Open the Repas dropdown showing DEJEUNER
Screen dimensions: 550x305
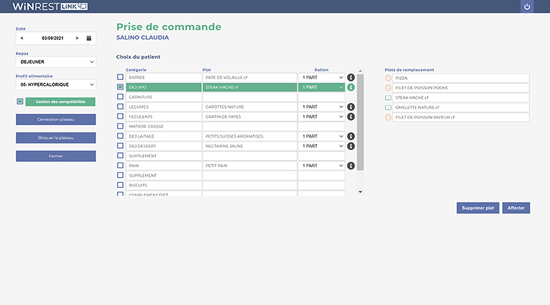pyautogui.click(x=56, y=62)
